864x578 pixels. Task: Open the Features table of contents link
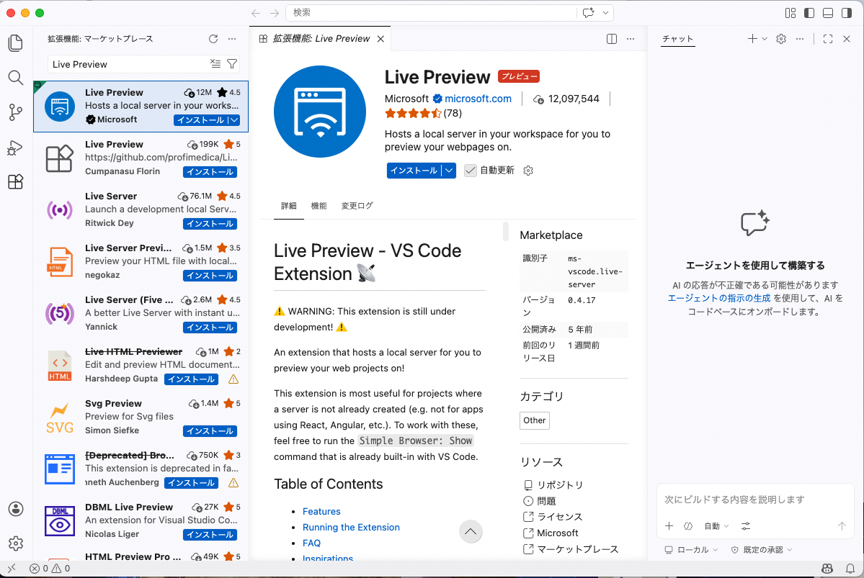tap(321, 511)
